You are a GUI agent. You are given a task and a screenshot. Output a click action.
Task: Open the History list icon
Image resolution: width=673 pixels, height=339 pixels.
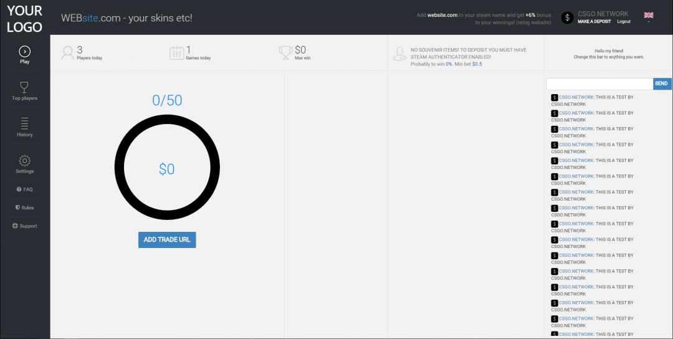[24, 123]
